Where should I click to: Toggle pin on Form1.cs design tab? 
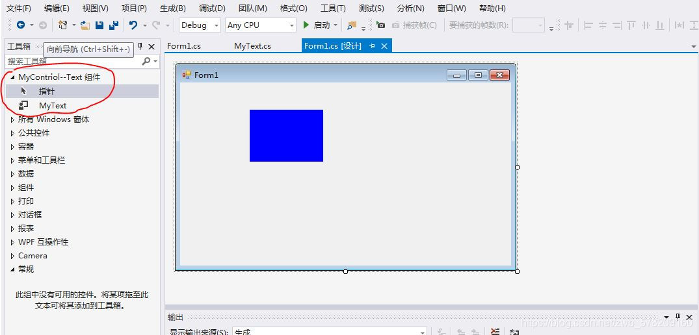tap(372, 46)
